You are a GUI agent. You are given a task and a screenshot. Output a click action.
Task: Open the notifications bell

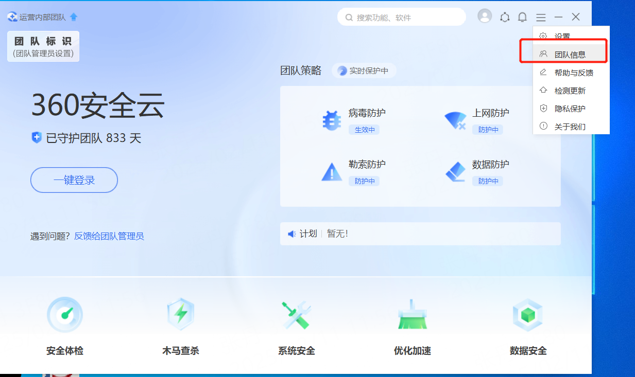(522, 17)
